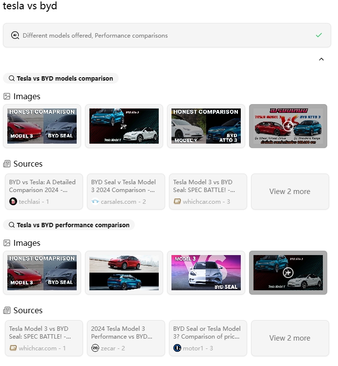Click the 'tesla vs byd' heading text
The width and height of the screenshot is (338, 366).
(x=30, y=5)
